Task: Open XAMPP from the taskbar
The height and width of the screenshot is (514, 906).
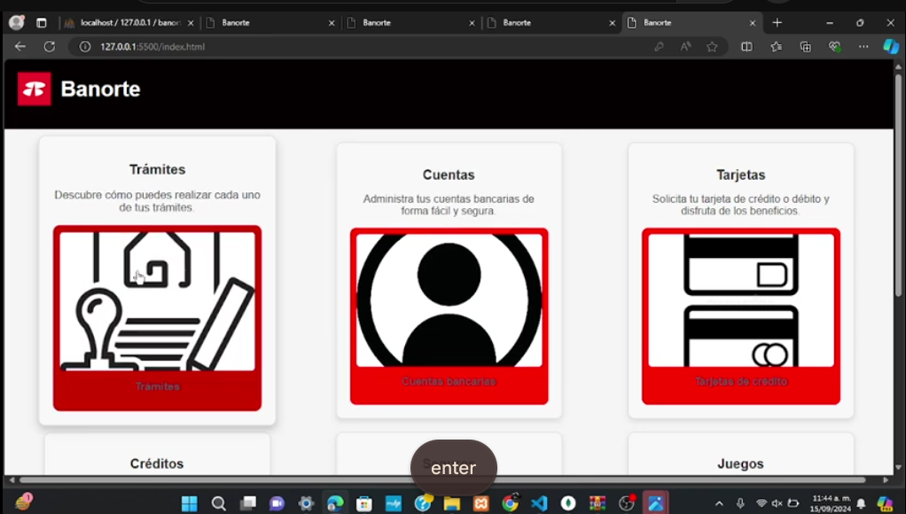Action: [x=480, y=503]
